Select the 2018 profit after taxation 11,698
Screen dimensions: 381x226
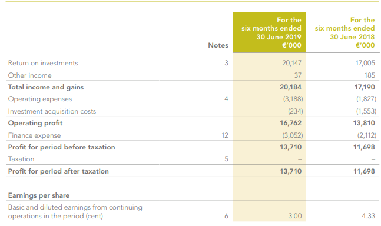coord(364,171)
